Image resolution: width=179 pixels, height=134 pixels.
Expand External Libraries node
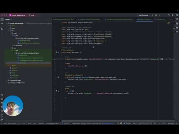[x=6, y=80]
